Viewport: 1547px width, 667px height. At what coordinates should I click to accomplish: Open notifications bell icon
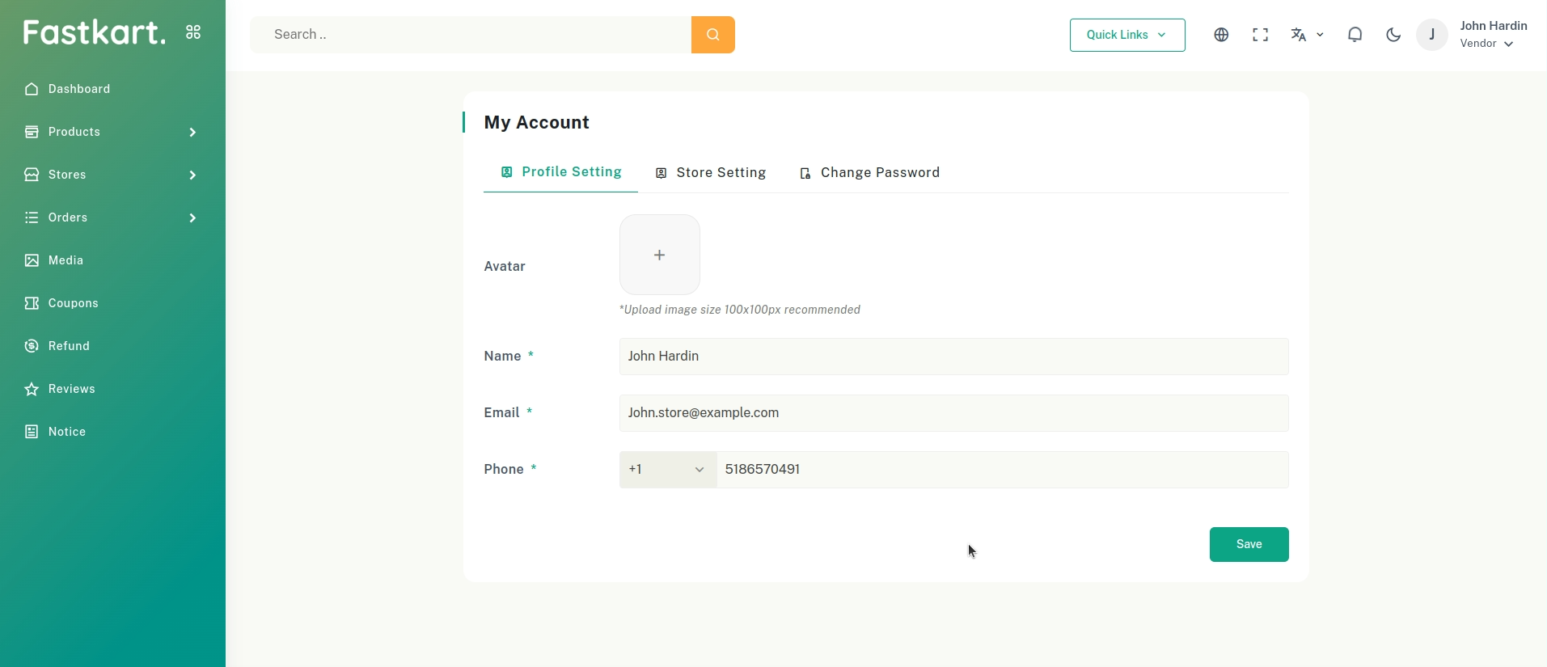point(1355,35)
